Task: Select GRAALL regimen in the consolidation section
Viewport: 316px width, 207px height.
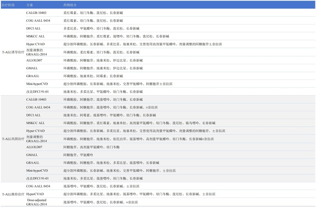Action: 32,163
